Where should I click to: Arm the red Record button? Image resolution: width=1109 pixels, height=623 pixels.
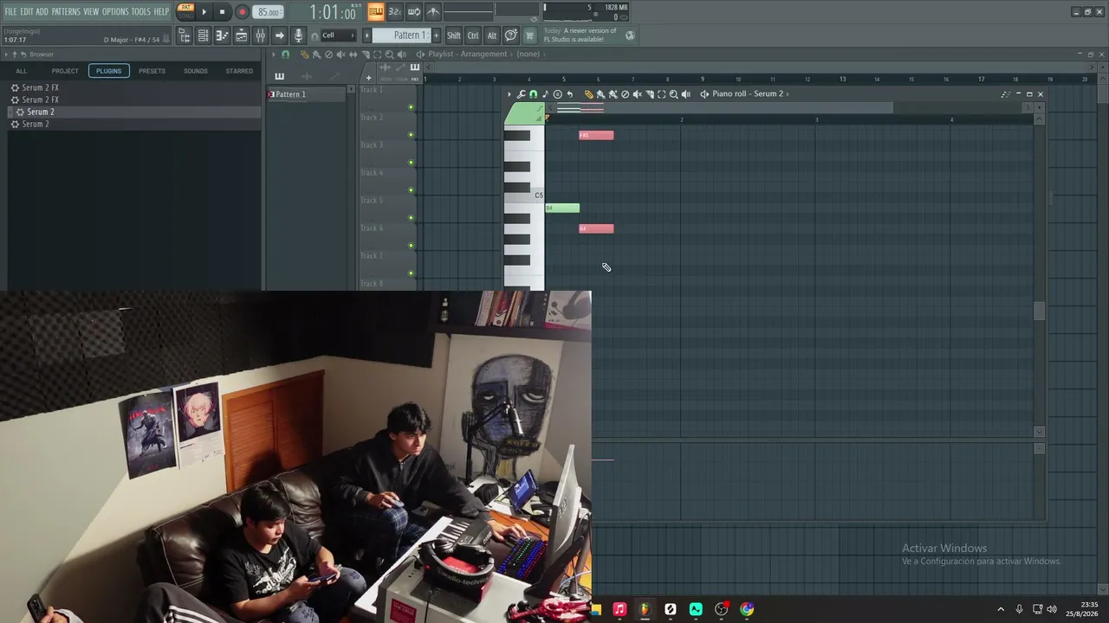(243, 12)
